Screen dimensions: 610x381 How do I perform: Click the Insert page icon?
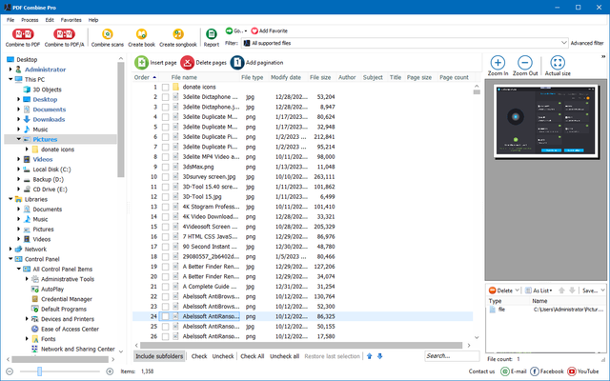142,62
